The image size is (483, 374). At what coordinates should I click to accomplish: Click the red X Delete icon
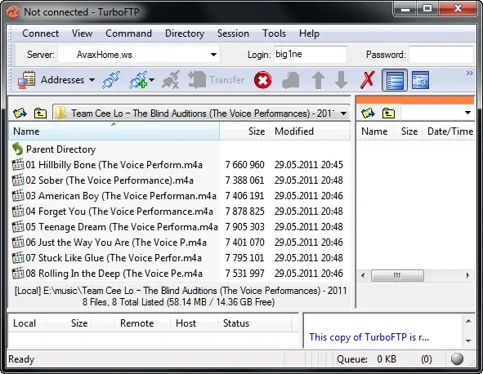(x=368, y=80)
